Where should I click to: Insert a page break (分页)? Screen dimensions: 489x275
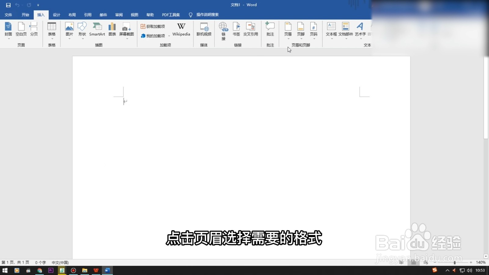[x=34, y=29]
